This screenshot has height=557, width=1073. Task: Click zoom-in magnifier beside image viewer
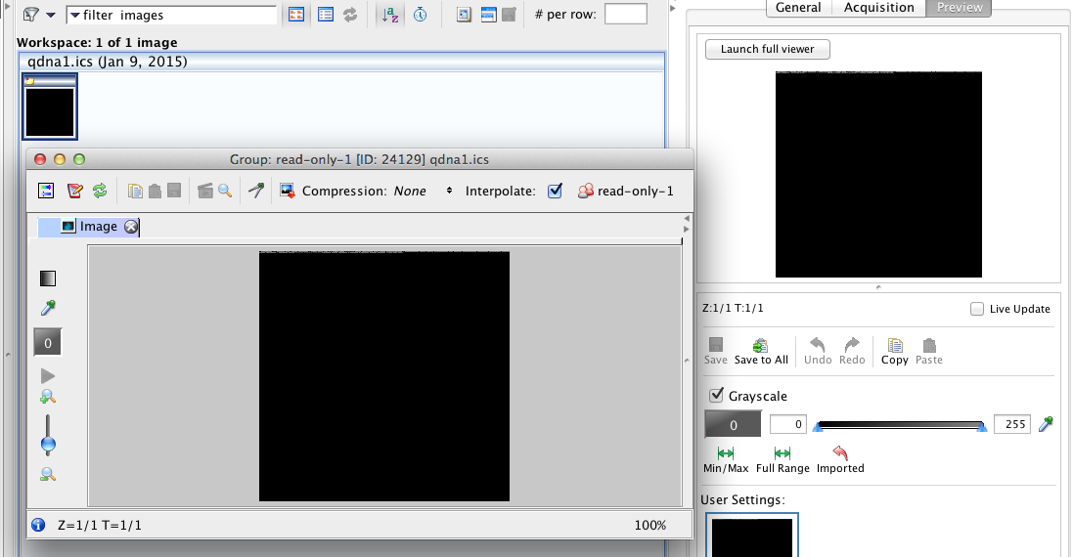coord(48,397)
